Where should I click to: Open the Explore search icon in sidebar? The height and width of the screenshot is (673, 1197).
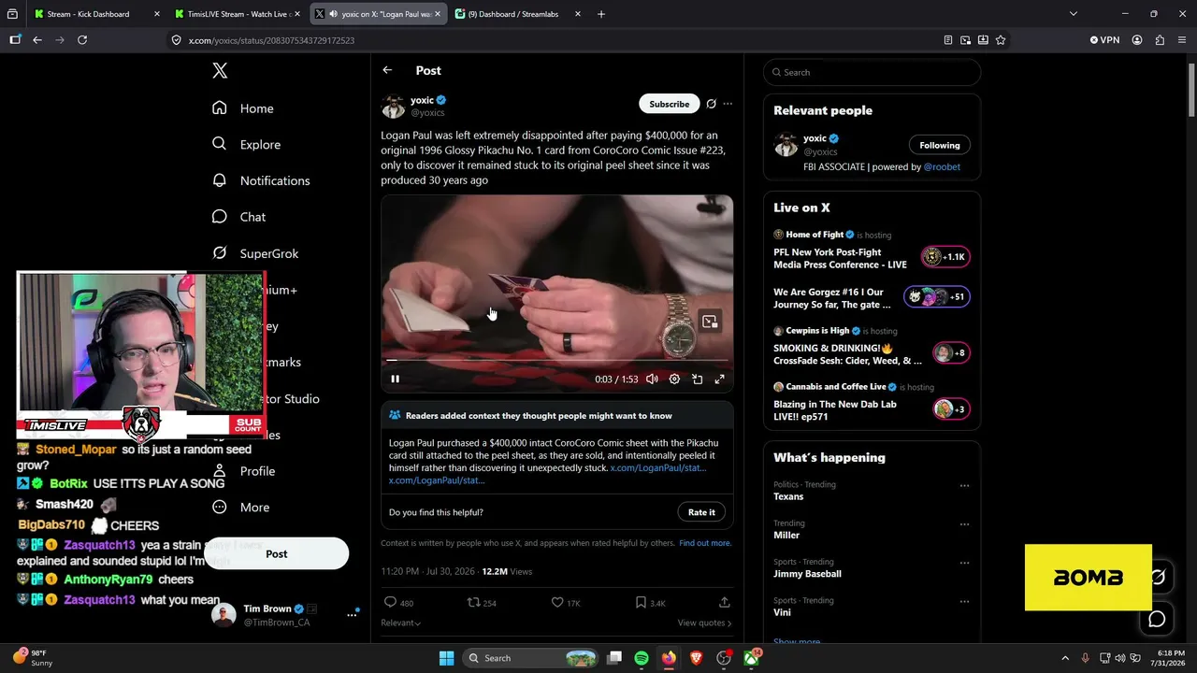click(x=220, y=144)
